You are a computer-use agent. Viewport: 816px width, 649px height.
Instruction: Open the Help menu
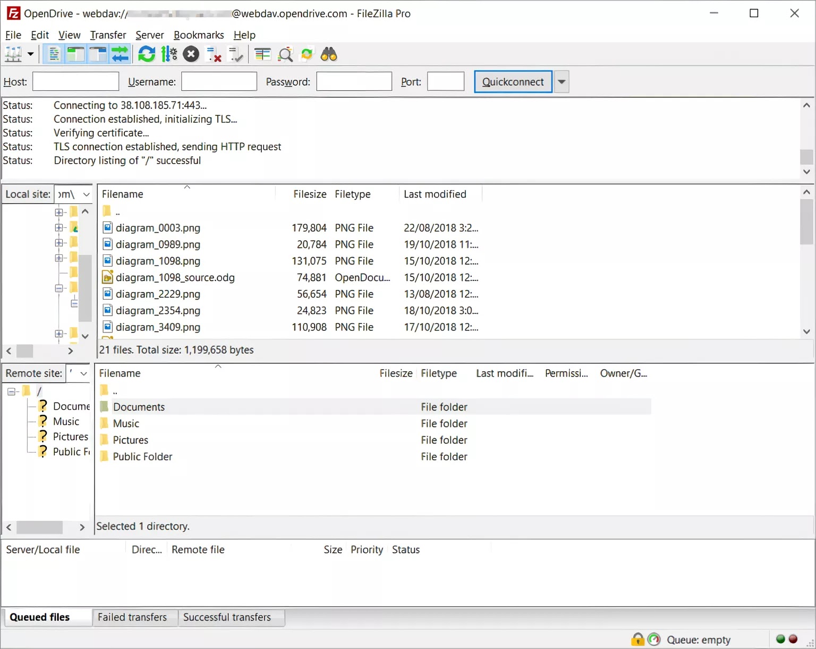[x=244, y=35]
